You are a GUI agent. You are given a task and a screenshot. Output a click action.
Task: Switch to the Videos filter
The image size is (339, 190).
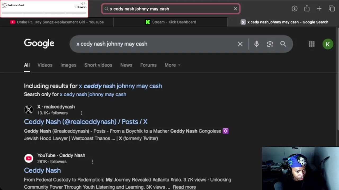[45, 65]
